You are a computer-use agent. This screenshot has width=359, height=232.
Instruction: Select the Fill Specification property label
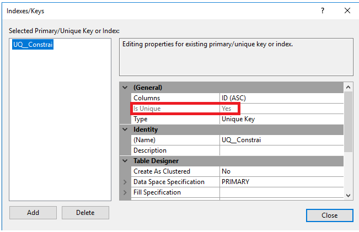point(157,192)
